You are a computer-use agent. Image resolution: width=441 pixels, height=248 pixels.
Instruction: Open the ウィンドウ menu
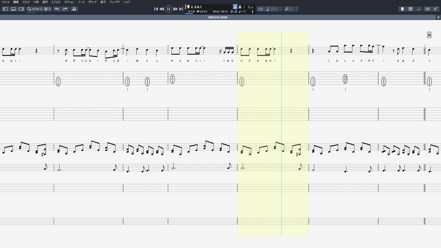pos(115,2)
